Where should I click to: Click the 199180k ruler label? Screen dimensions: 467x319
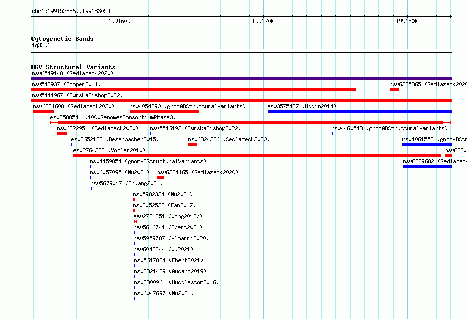coord(407,21)
